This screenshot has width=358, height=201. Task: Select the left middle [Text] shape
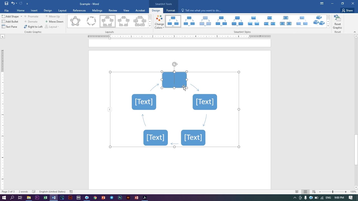coord(144,102)
